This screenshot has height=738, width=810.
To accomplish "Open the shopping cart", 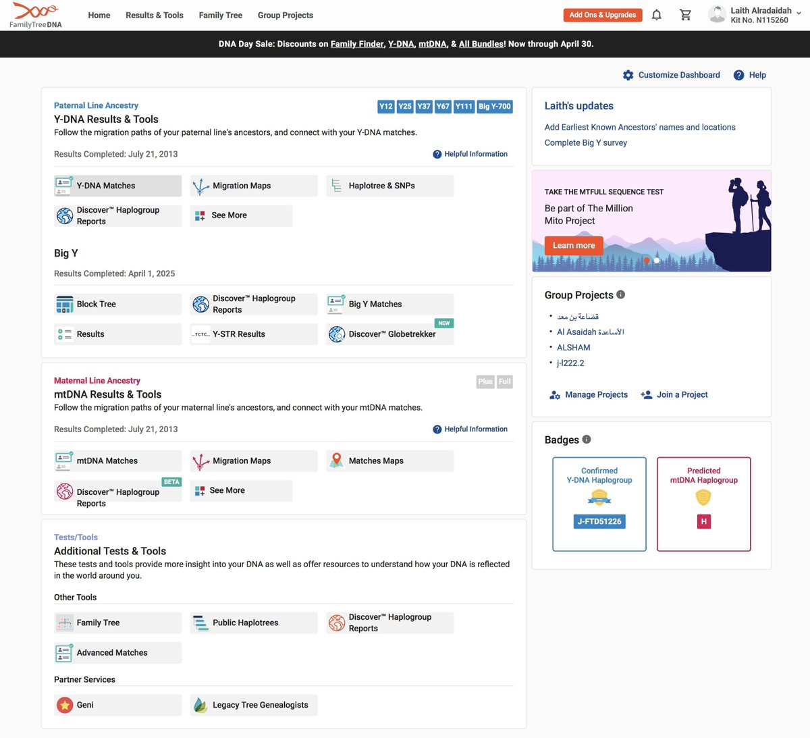I will [685, 15].
